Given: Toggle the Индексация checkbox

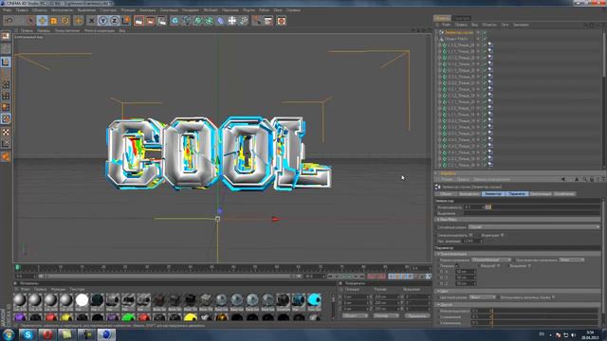Looking at the screenshot, I should tap(502, 235).
